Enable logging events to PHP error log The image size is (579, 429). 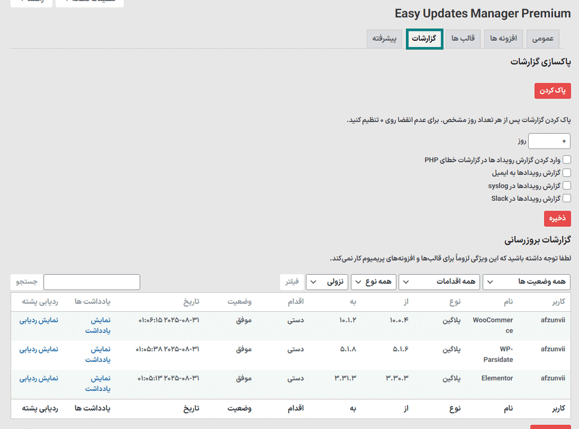567,160
